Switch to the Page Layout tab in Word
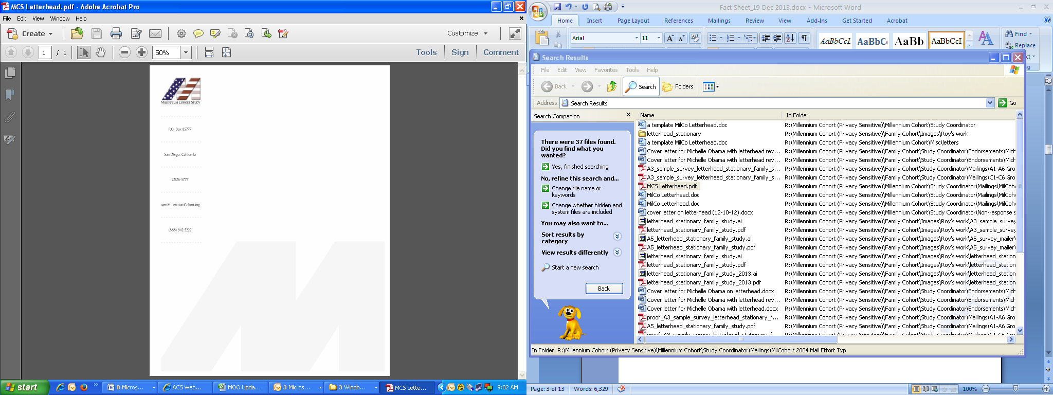Viewport: 1053px width, 395px height. pos(633,21)
